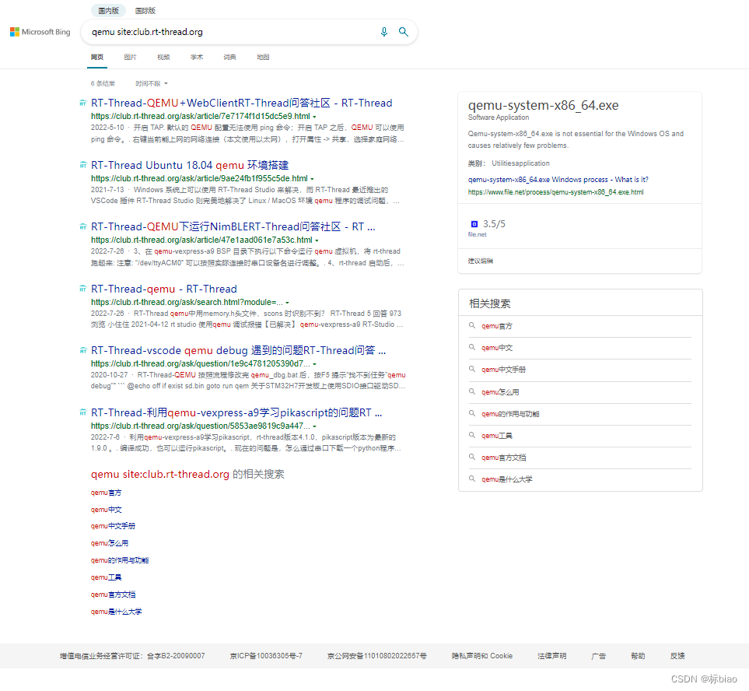Open footer 广告 link

tap(599, 656)
